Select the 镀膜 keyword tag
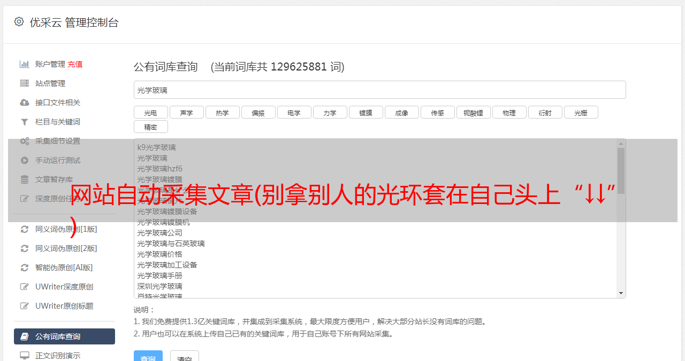The width and height of the screenshot is (685, 361). [366, 112]
